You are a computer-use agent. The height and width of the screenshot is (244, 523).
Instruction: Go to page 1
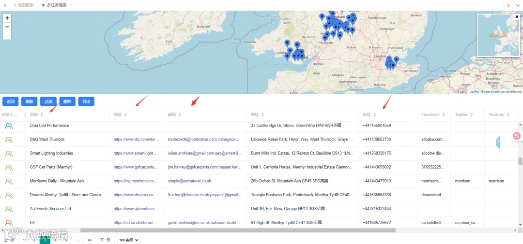(x=24, y=240)
